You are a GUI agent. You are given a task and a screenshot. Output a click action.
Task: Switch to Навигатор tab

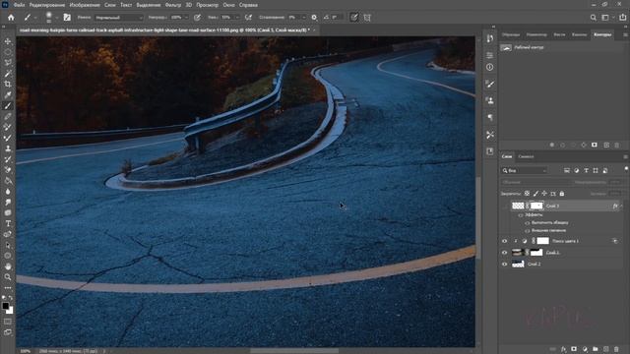point(536,35)
